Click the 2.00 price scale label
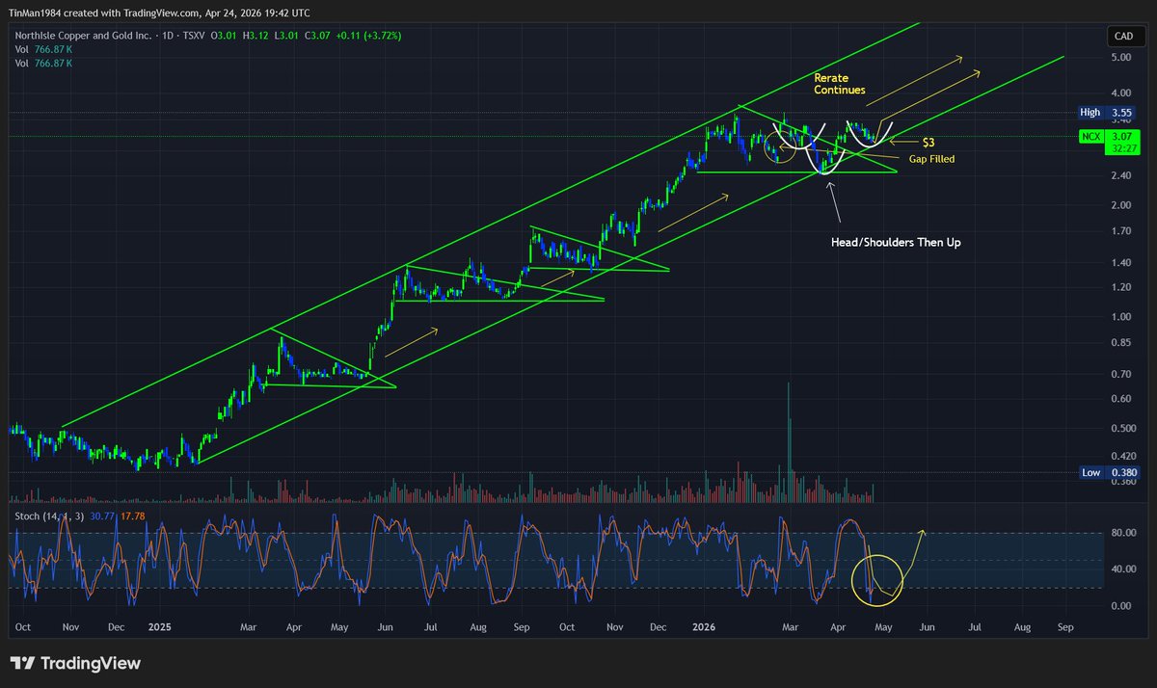 coord(1119,204)
